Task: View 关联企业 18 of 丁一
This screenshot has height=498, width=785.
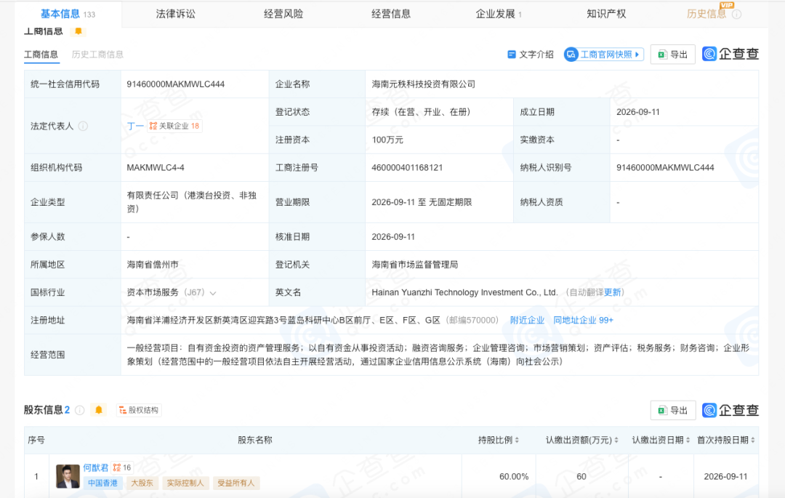Action: (174, 126)
